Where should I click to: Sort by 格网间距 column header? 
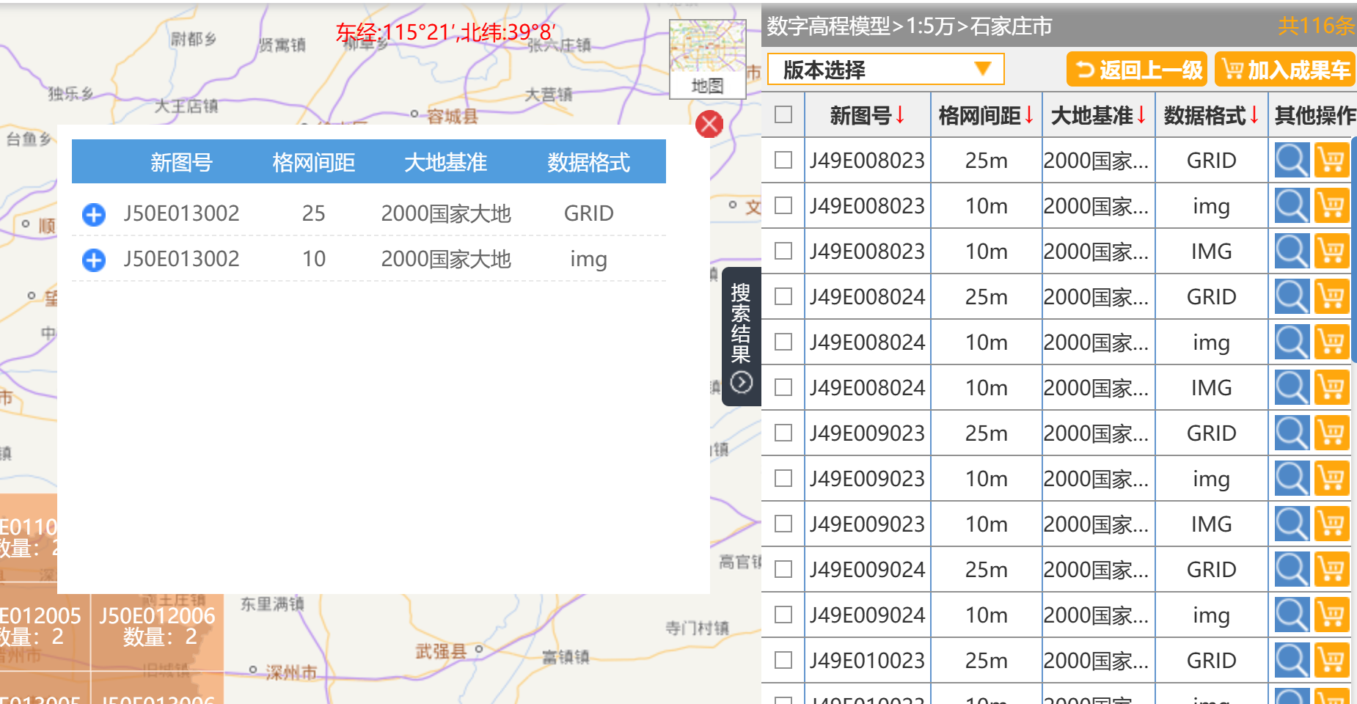pos(986,115)
